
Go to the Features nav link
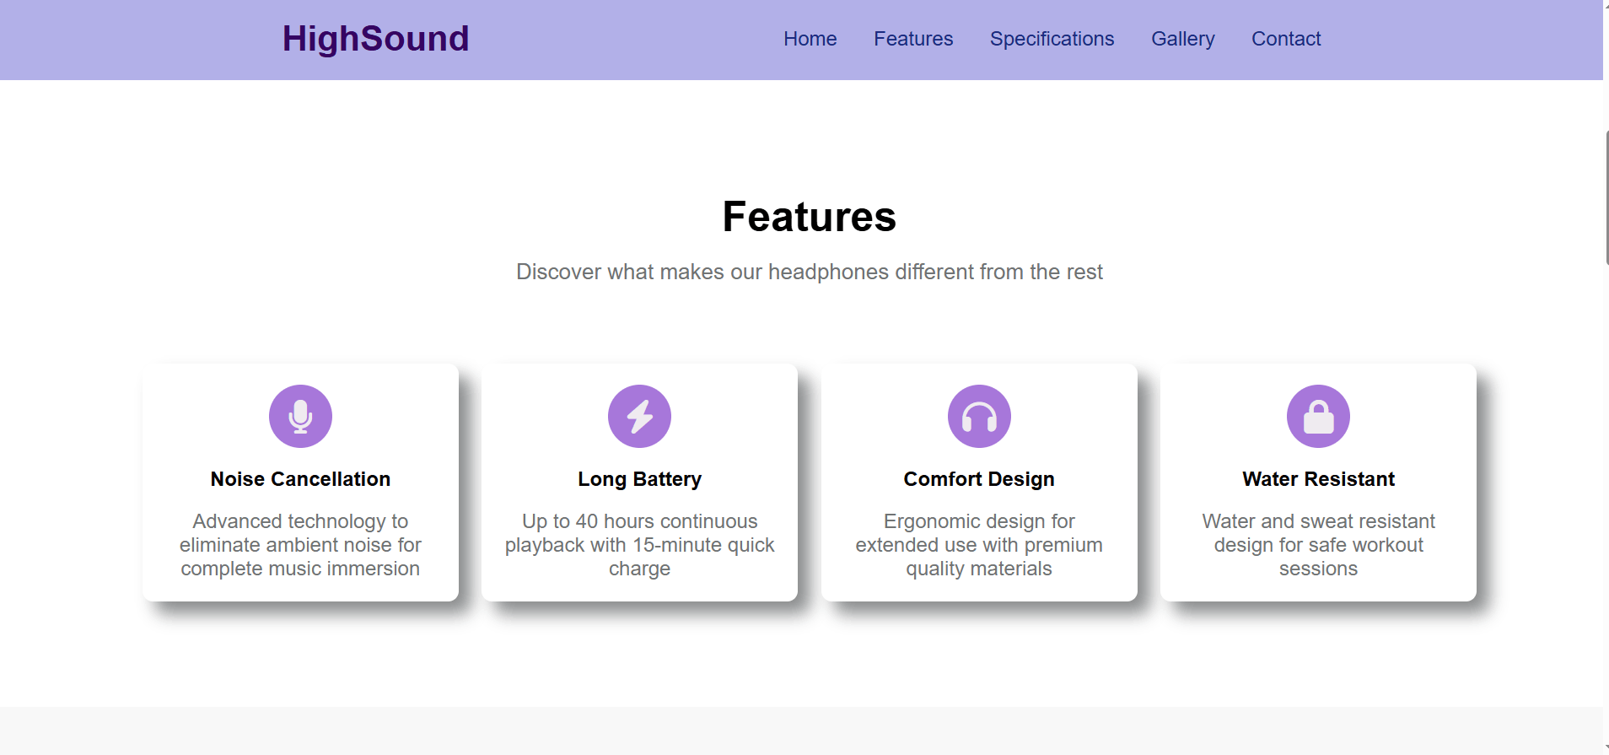[x=913, y=39]
